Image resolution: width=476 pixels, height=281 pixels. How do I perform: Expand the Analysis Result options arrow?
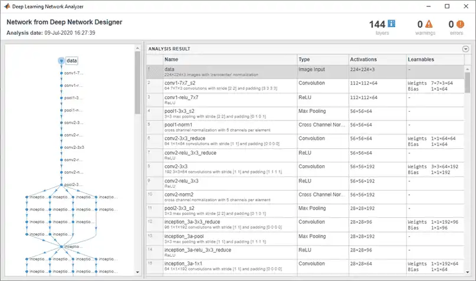pyautogui.click(x=465, y=50)
